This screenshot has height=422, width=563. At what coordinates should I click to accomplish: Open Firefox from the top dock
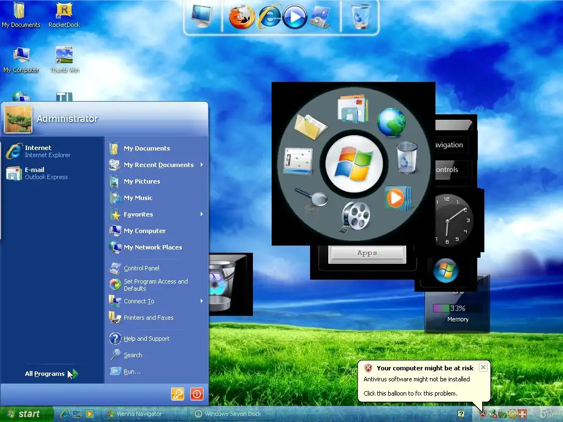tap(242, 17)
